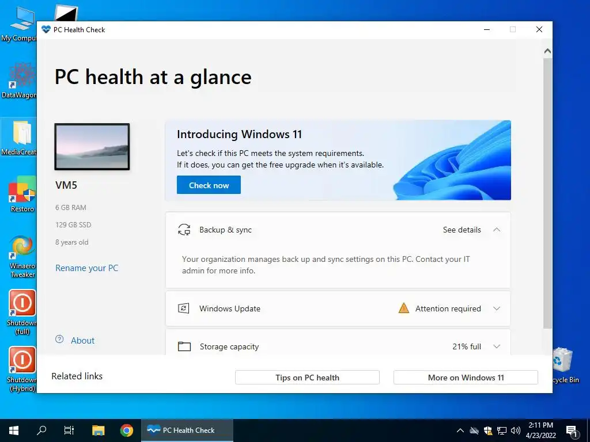Select the DataWagon desktop shortcut
Viewport: 590px width, 442px height.
19,81
